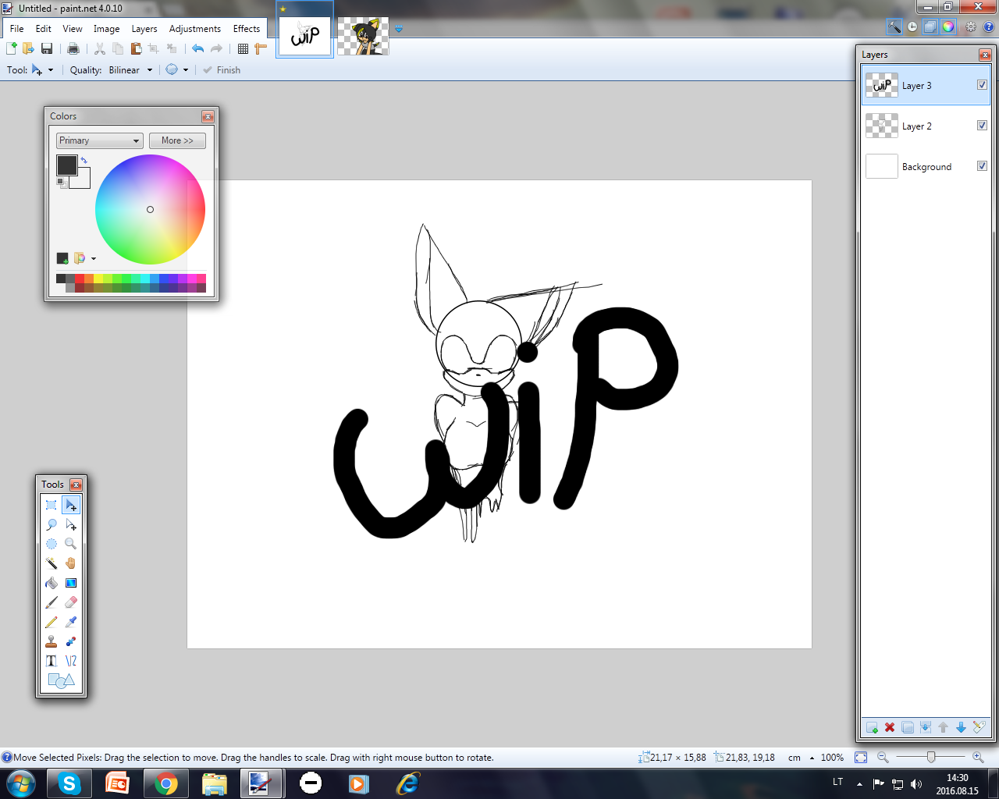Select the Recolor tool
The width and height of the screenshot is (999, 799).
click(x=71, y=641)
